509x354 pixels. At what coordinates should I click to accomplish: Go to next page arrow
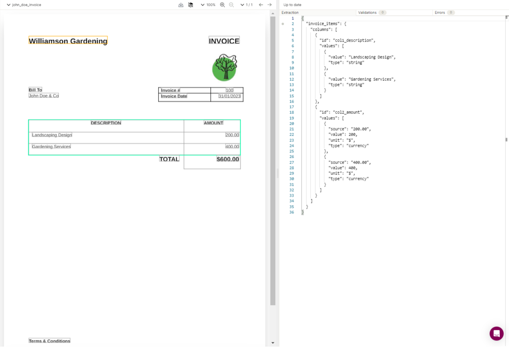(269, 5)
